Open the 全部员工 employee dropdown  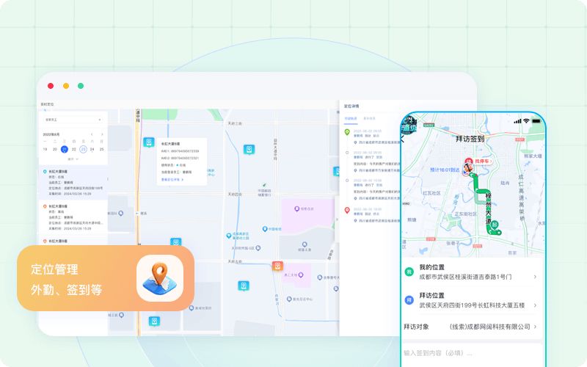(x=73, y=119)
